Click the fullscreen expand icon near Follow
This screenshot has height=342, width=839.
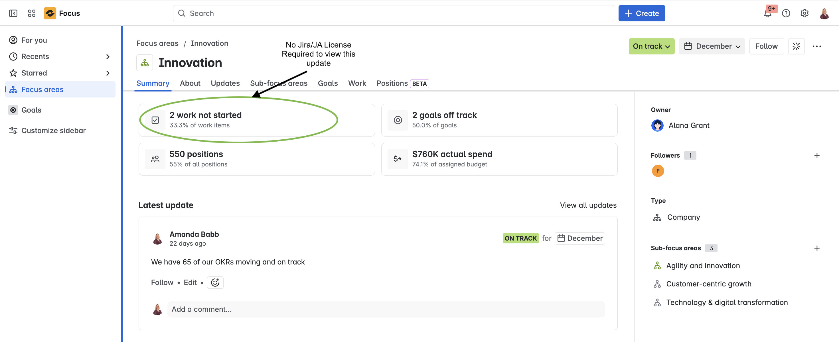click(x=797, y=46)
